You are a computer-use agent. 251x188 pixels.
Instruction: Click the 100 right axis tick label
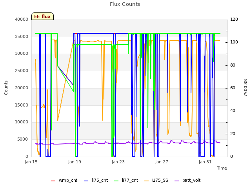coord(234,42)
